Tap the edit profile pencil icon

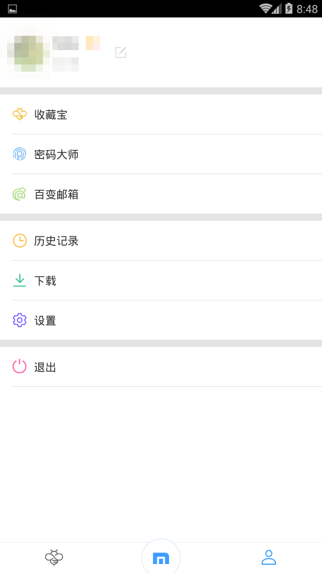[121, 52]
